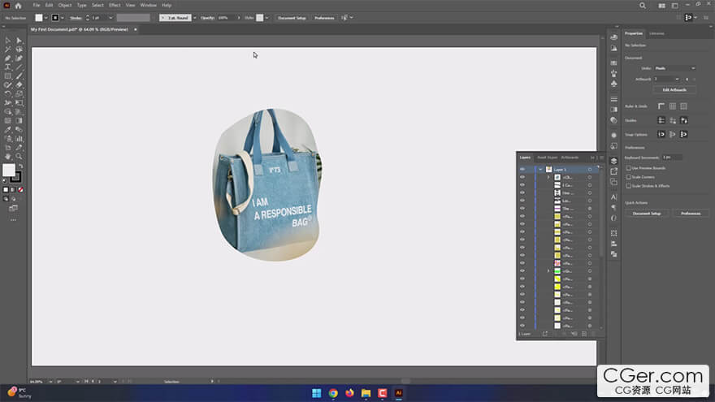Viewport: 715px width, 402px height.
Task: Activate the Zoom tool in toolbar
Action: tap(19, 156)
